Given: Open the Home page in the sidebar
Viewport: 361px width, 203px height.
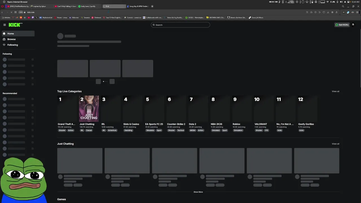Looking at the screenshot, I should 18,34.
